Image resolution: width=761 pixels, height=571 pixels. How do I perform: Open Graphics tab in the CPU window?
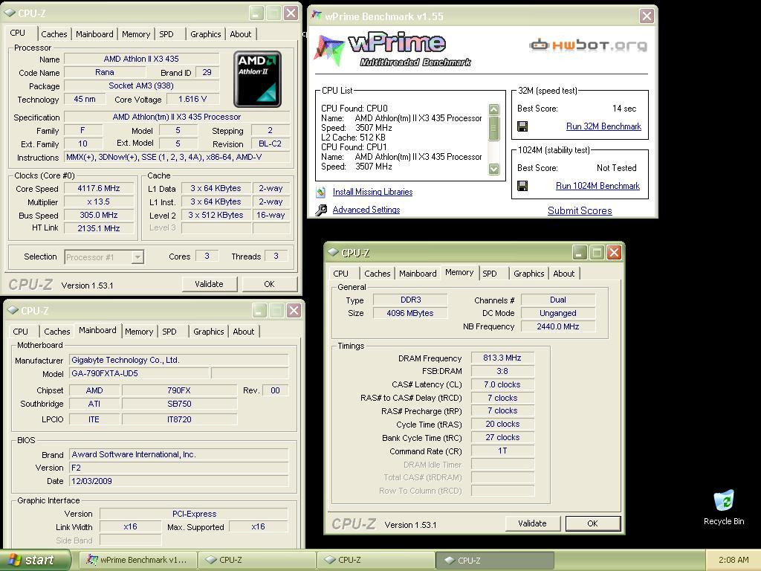(x=205, y=34)
